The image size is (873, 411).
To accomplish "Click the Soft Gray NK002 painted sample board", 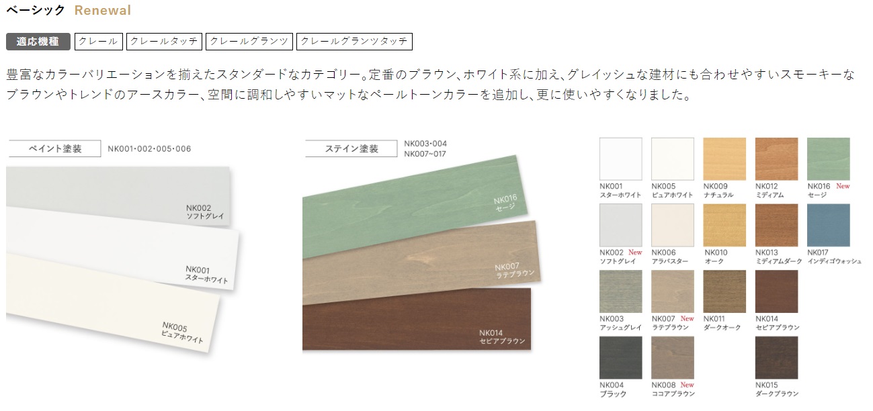I will 119,197.
